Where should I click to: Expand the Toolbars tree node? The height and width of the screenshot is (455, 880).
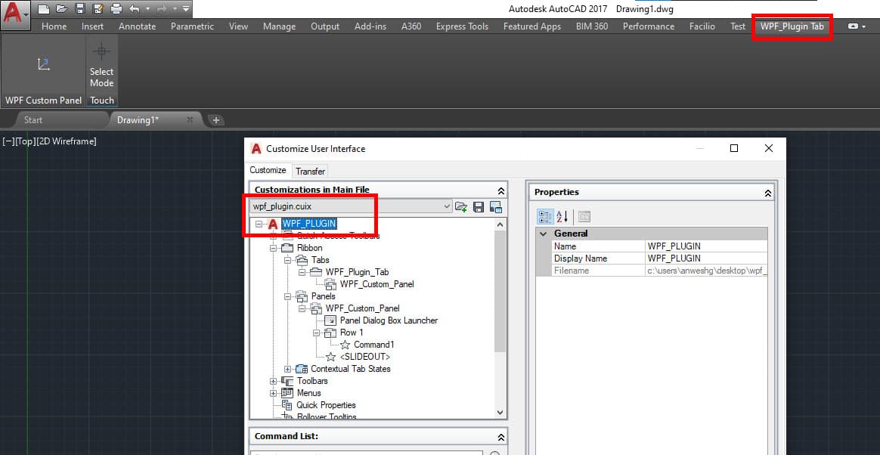(274, 381)
